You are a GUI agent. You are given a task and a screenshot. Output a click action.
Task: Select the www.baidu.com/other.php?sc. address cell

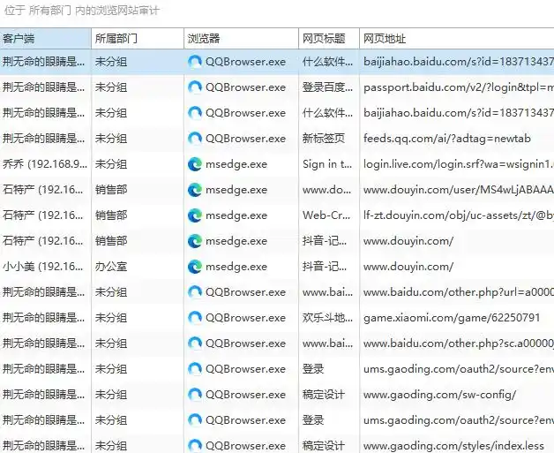point(458,344)
